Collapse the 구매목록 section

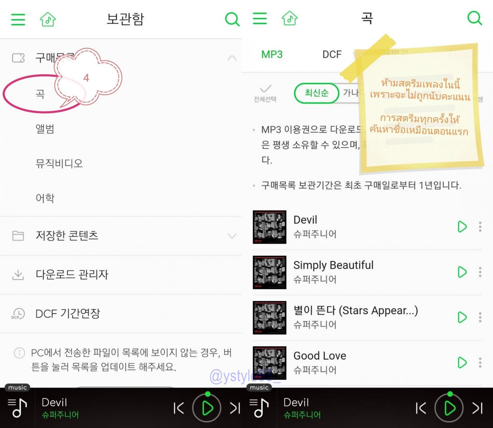(x=232, y=58)
